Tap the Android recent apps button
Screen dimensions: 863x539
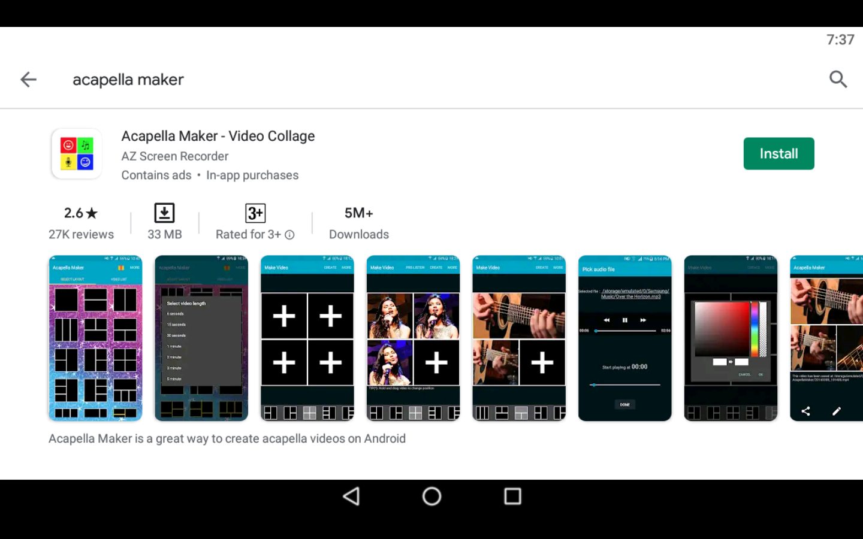click(512, 496)
